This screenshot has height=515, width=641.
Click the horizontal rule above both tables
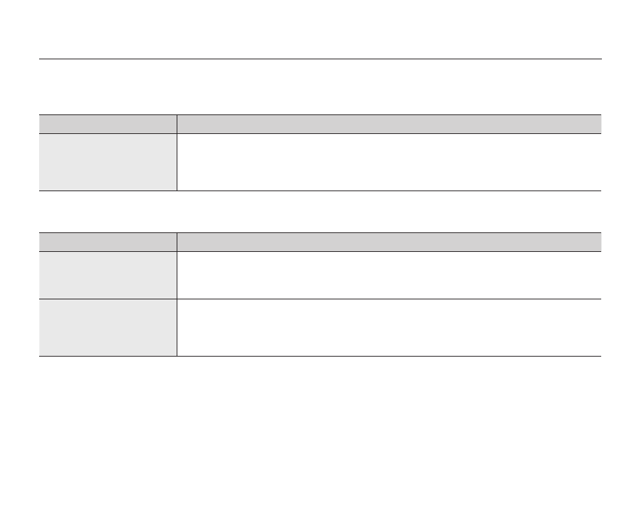pyautogui.click(x=320, y=59)
